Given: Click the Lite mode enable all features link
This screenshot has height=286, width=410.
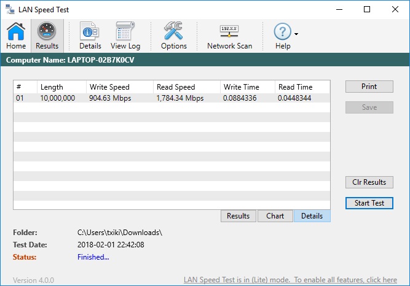Looking at the screenshot, I should [x=290, y=280].
